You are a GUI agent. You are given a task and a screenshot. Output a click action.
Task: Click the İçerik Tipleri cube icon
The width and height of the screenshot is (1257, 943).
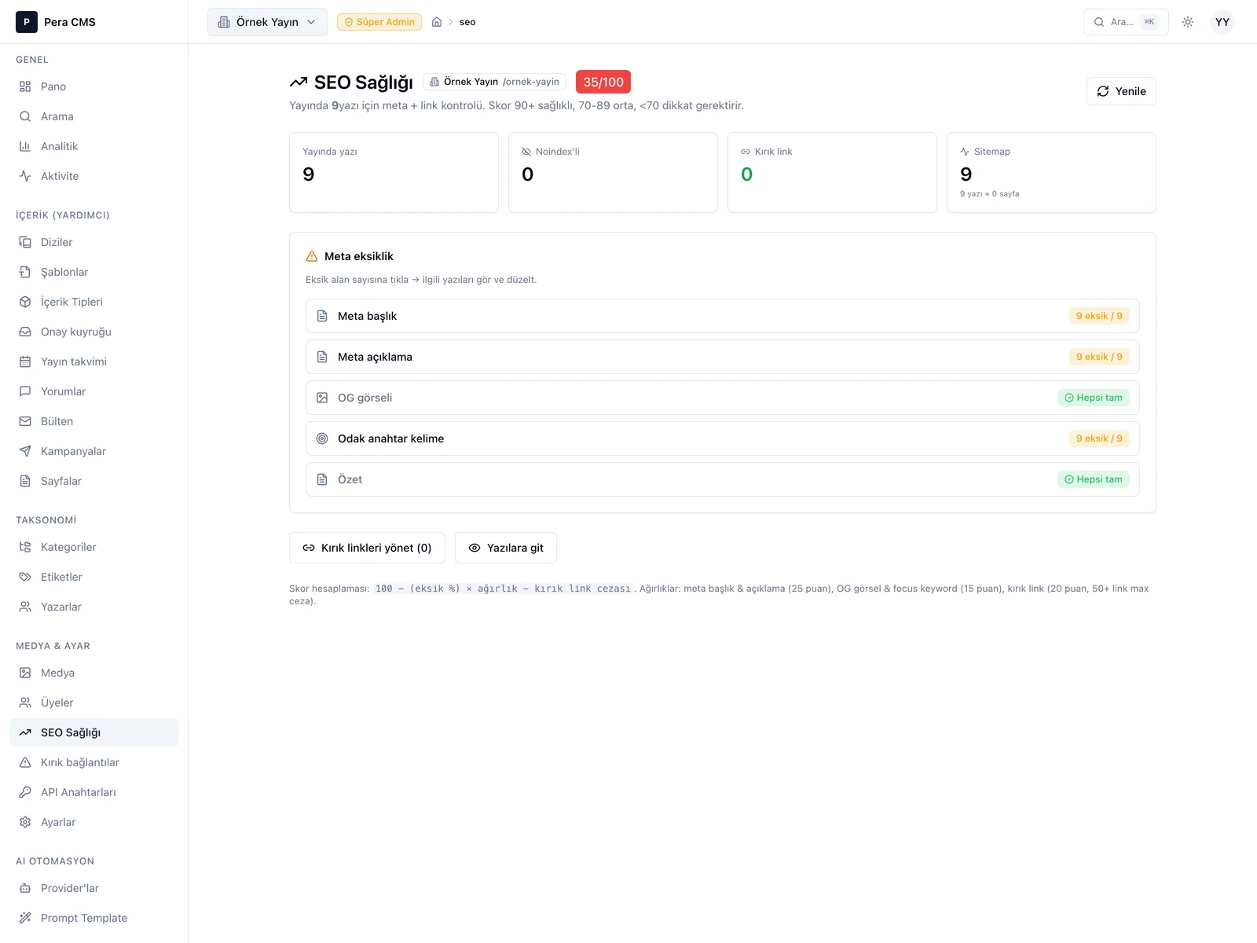[25, 302]
